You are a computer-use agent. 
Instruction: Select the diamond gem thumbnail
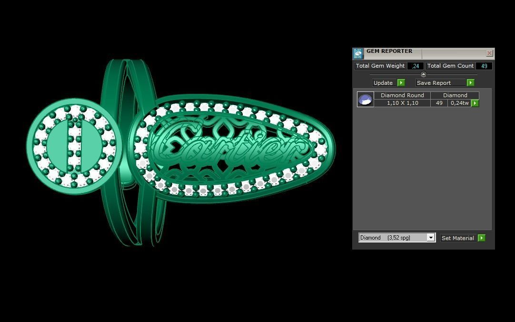365,99
